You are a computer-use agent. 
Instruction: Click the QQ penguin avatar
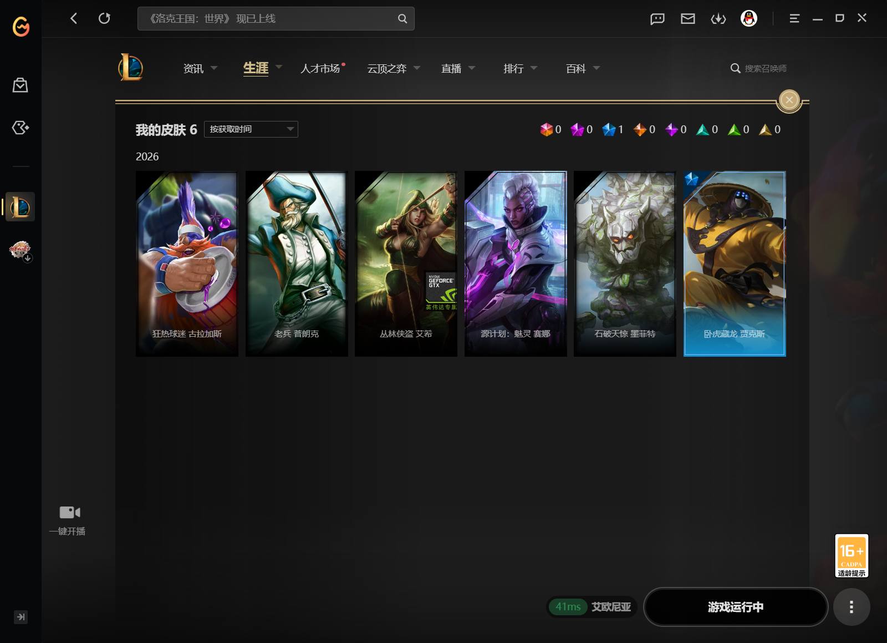tap(749, 18)
